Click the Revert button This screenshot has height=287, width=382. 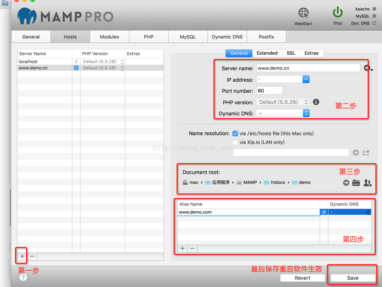click(303, 278)
